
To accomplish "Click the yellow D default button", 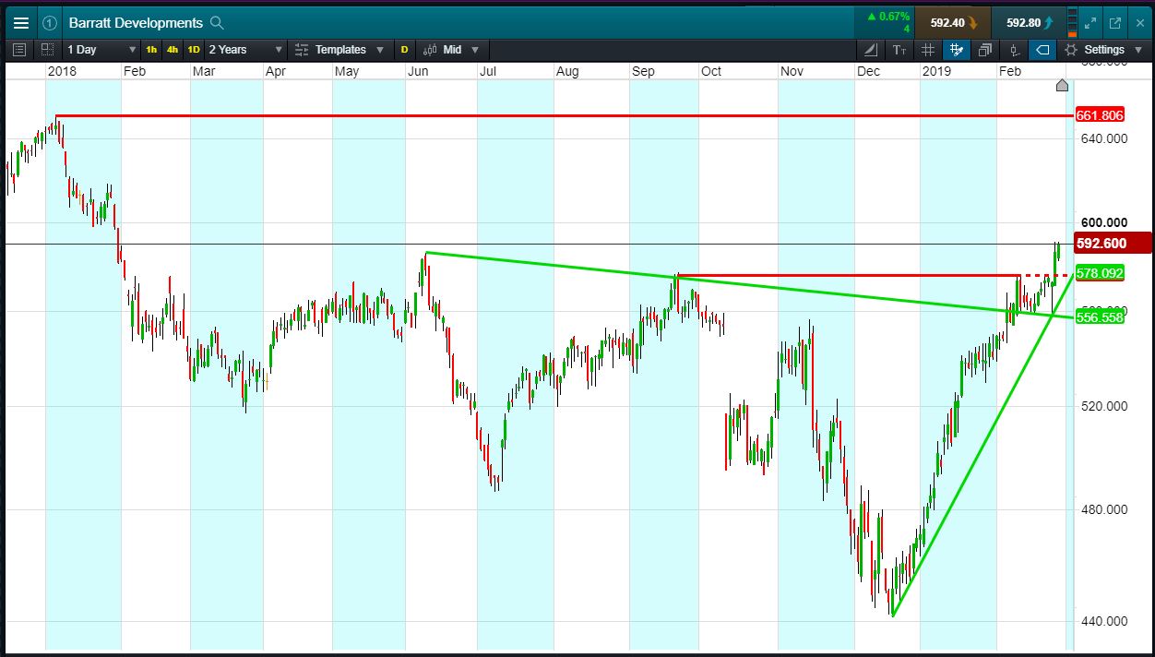I will [404, 50].
